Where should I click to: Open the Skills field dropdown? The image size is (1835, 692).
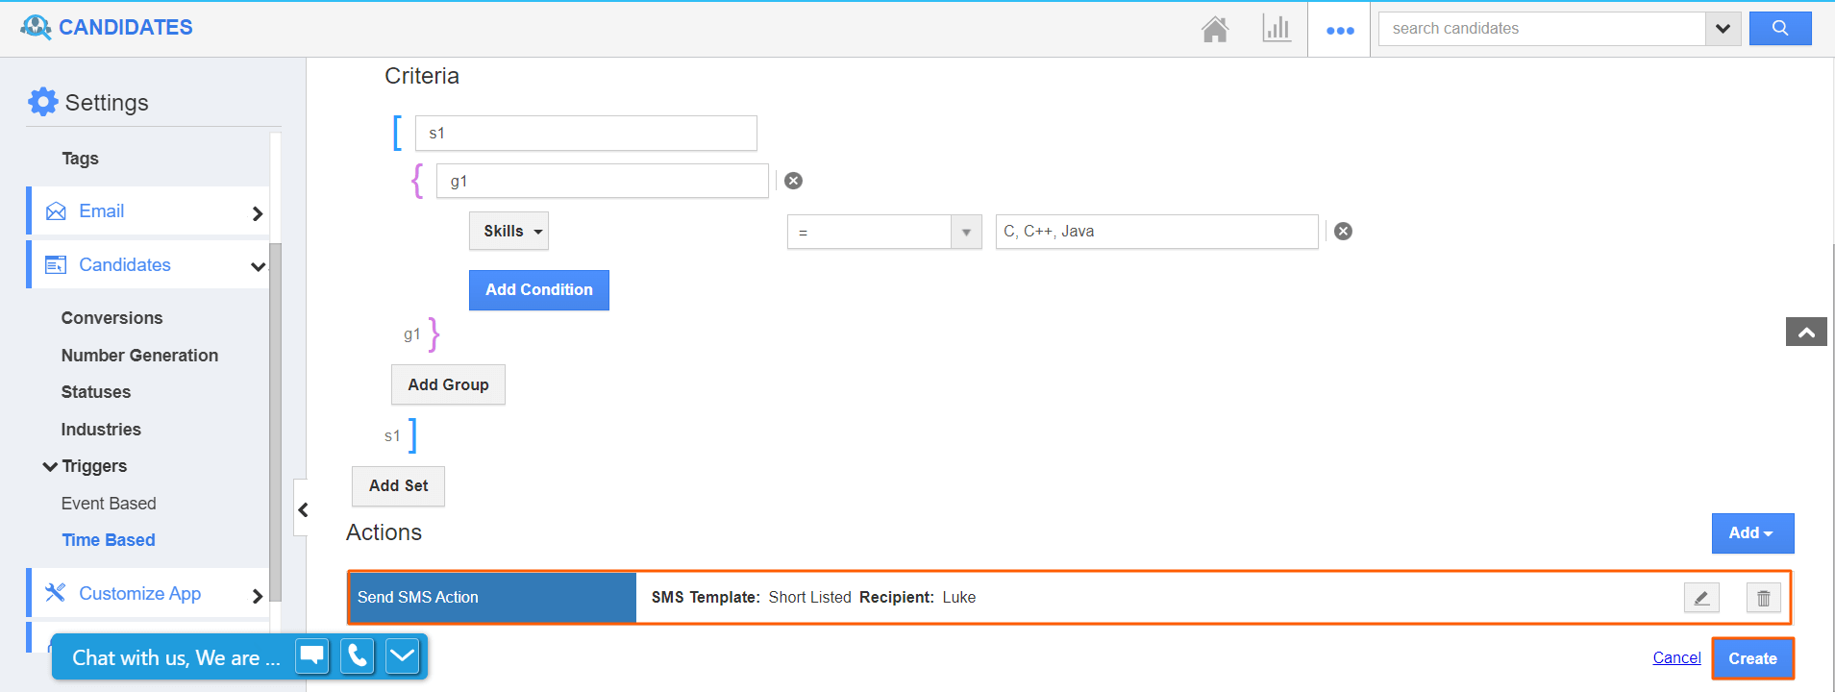(508, 232)
